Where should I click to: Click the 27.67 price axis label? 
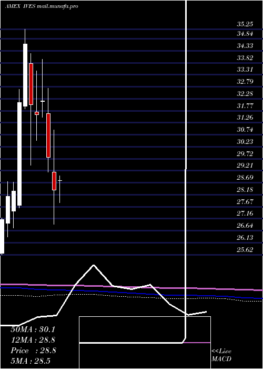tap(245, 201)
